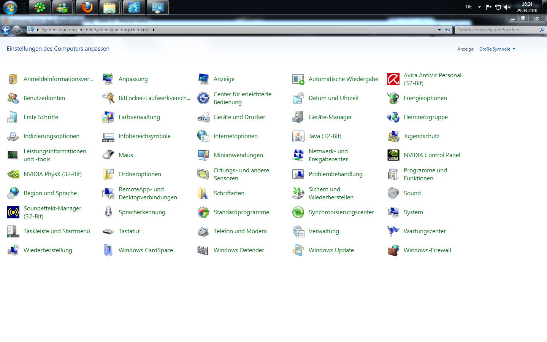Click the Sound speaker icon
The height and width of the screenshot is (342, 547).
(393, 193)
